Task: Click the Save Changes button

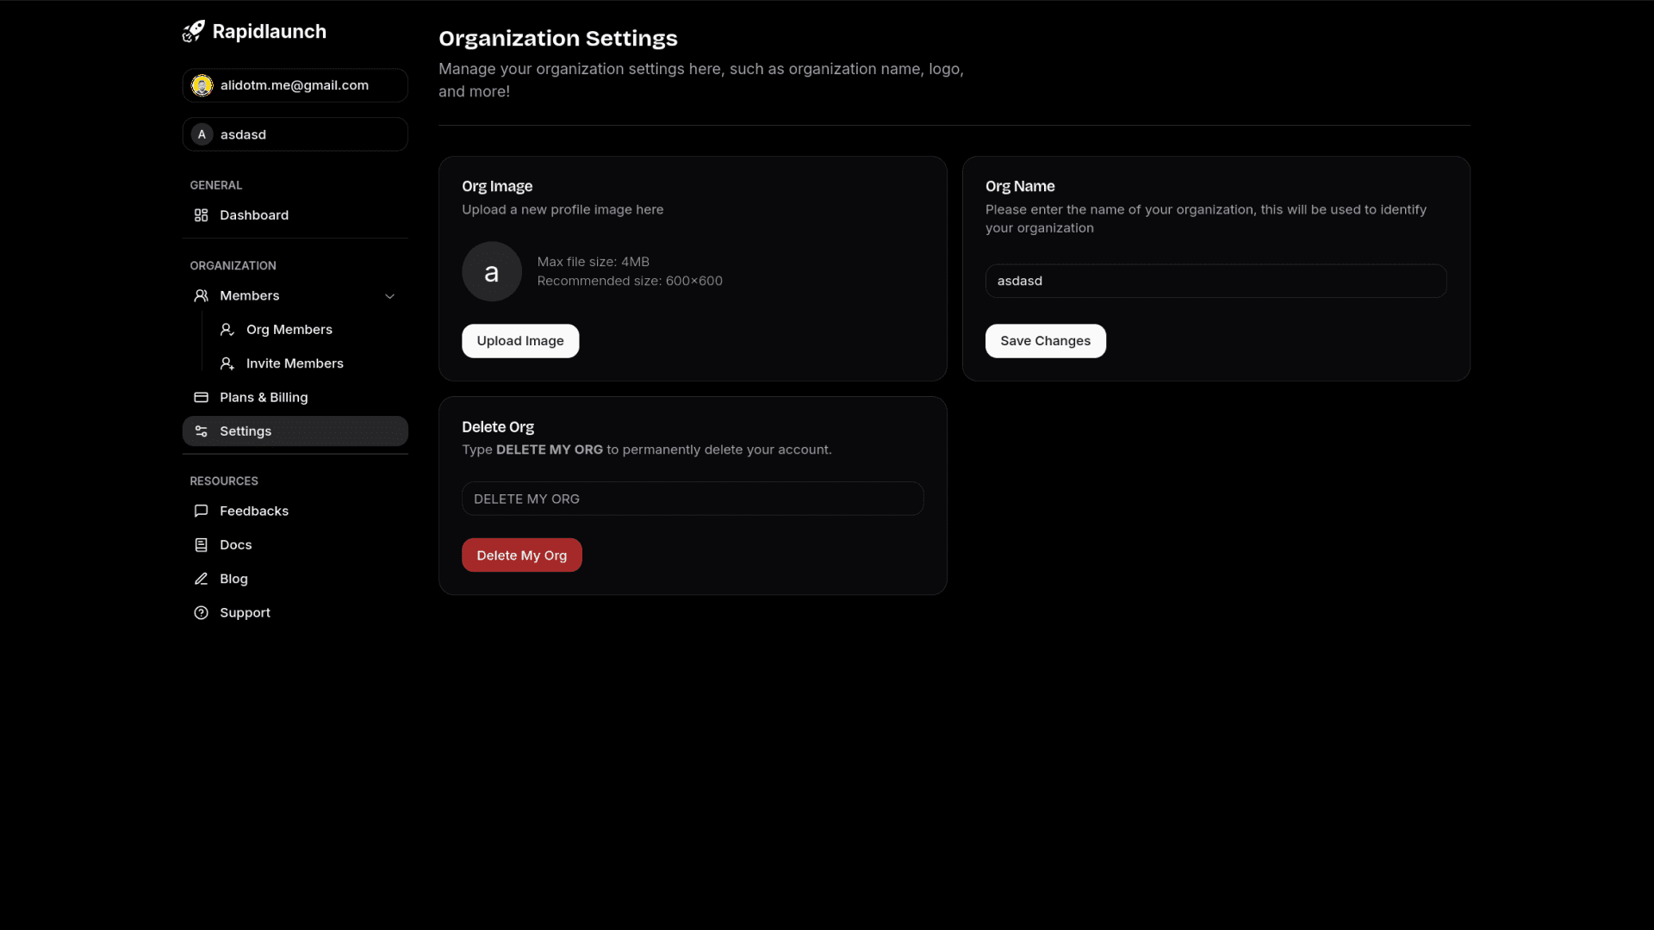Action: [1045, 341]
